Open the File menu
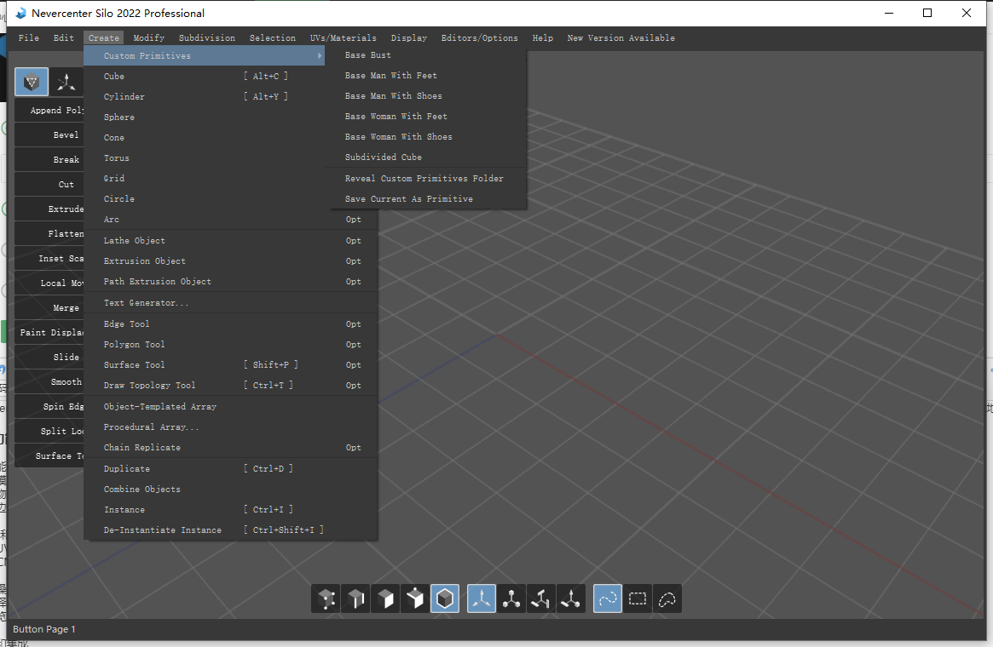 click(x=28, y=38)
